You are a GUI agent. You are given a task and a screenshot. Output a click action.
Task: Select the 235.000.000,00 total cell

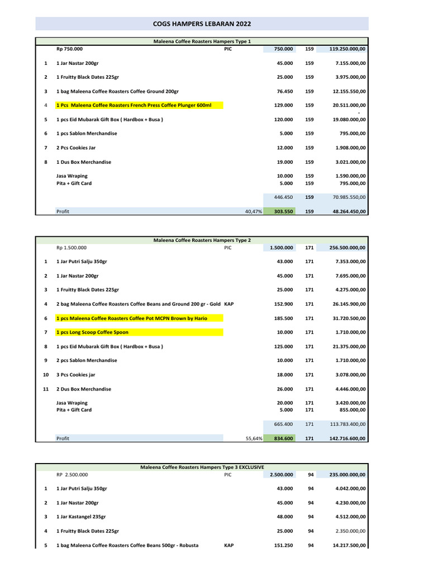pyautogui.click(x=342, y=475)
